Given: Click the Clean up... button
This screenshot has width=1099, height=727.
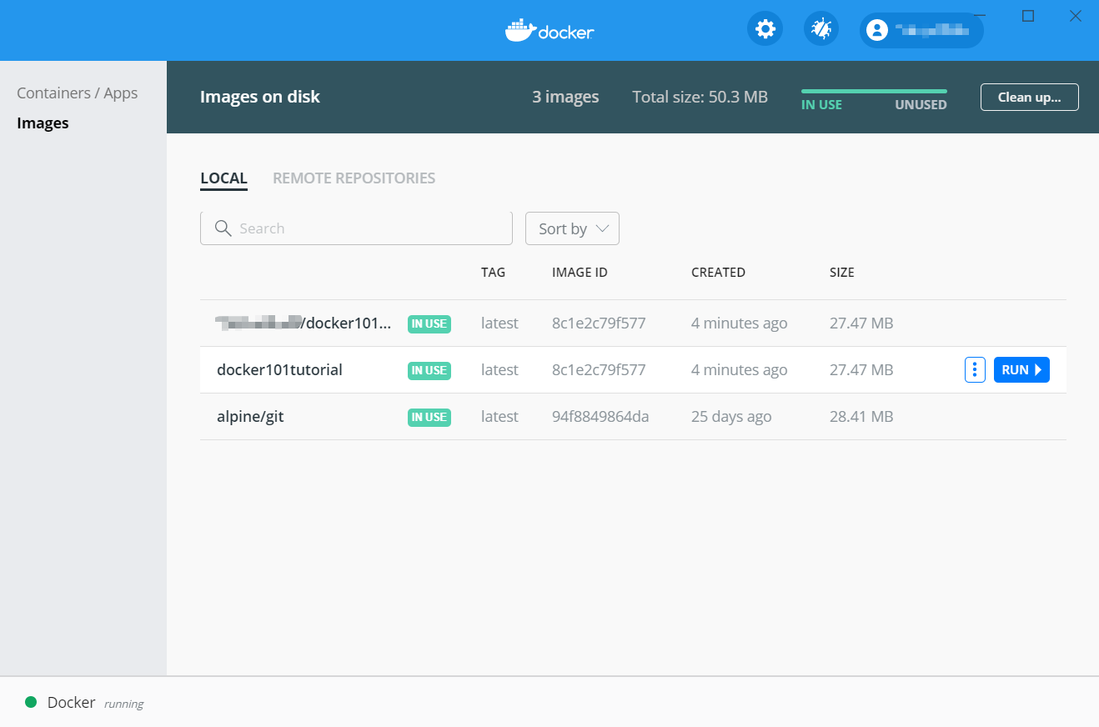Looking at the screenshot, I should point(1029,97).
